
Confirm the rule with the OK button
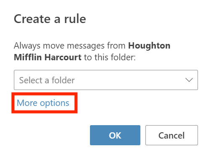click(115, 135)
